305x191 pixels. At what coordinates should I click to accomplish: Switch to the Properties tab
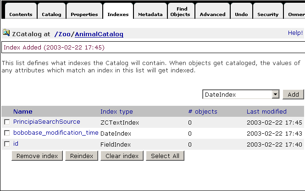84,14
